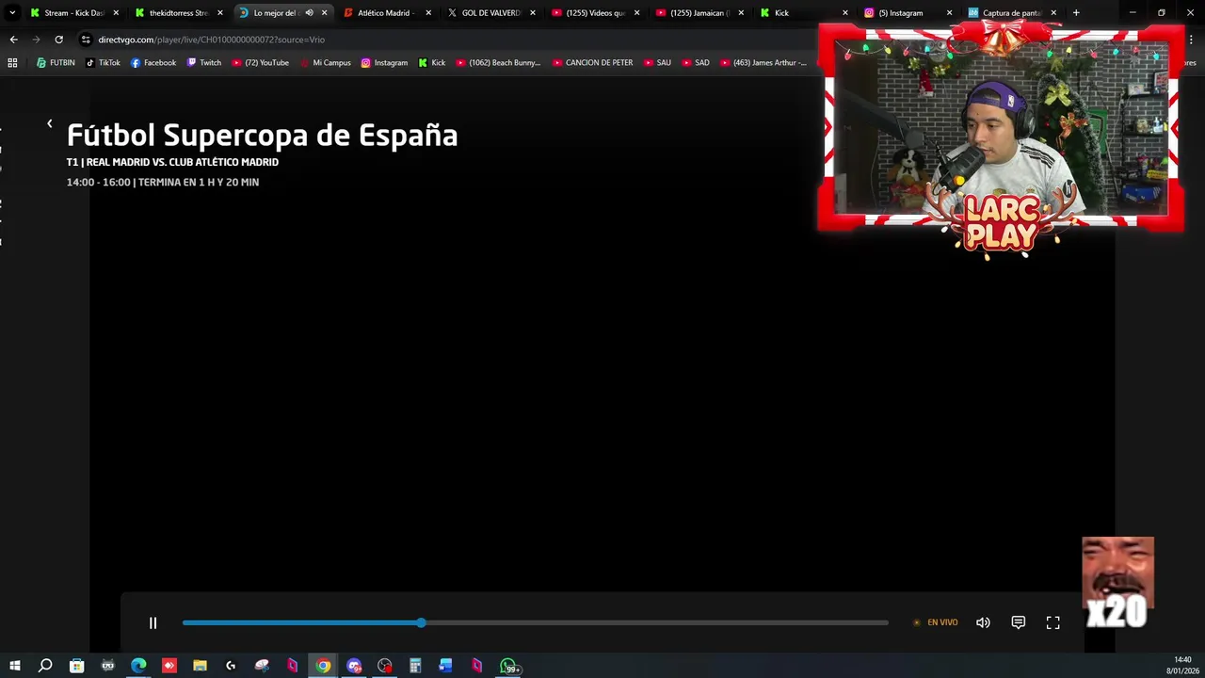Viewport: 1205px width, 678px height.
Task: Open Microsoft Word from taskbar
Action: click(x=445, y=666)
